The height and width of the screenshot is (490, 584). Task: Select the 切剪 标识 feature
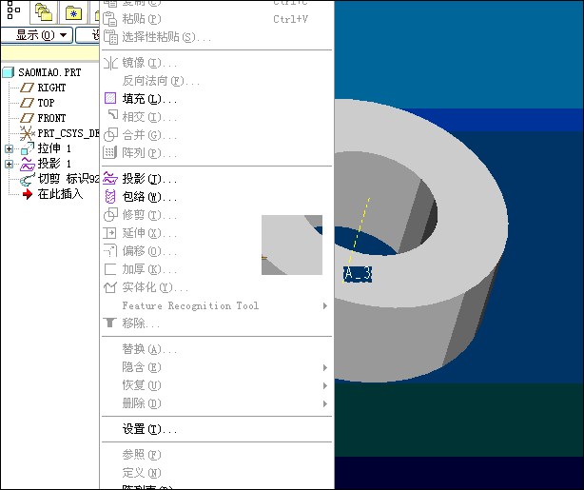pyautogui.click(x=68, y=179)
